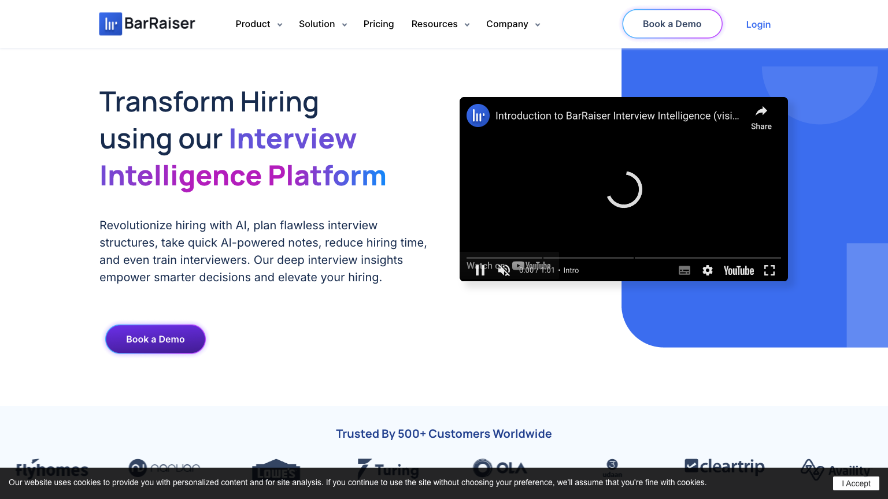Expand the Solution dropdown menu

coord(323,24)
